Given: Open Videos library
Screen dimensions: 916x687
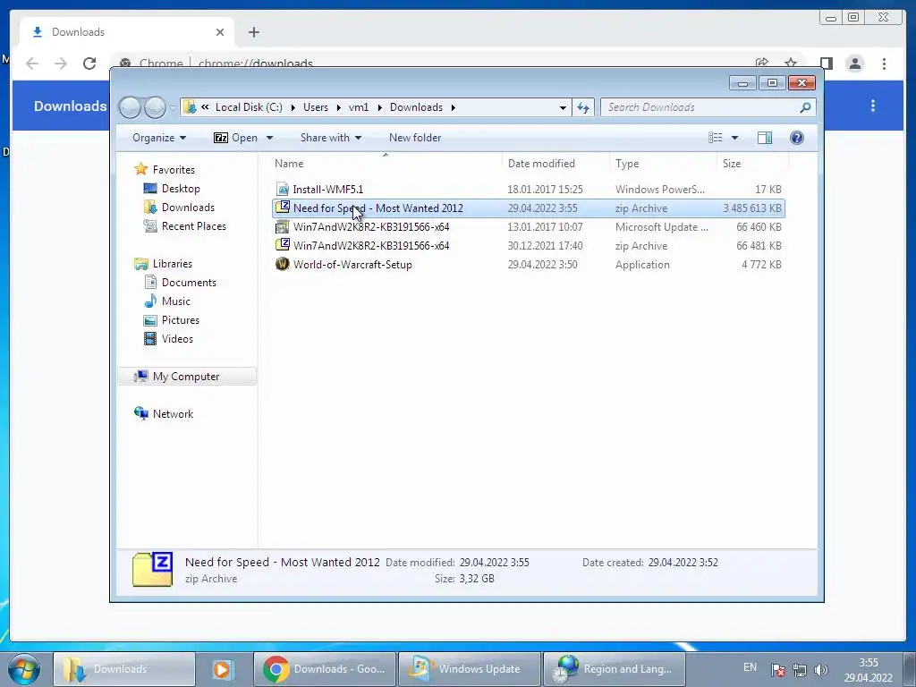Looking at the screenshot, I should tap(177, 339).
